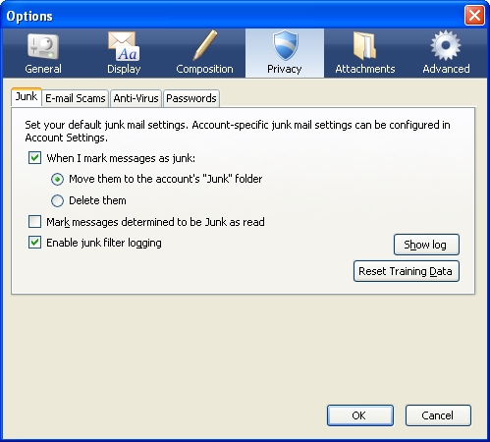
Task: Select the Privacy shield panel
Action: click(x=285, y=53)
